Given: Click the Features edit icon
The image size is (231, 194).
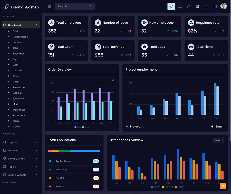Looking at the screenshot, I should (5, 150).
